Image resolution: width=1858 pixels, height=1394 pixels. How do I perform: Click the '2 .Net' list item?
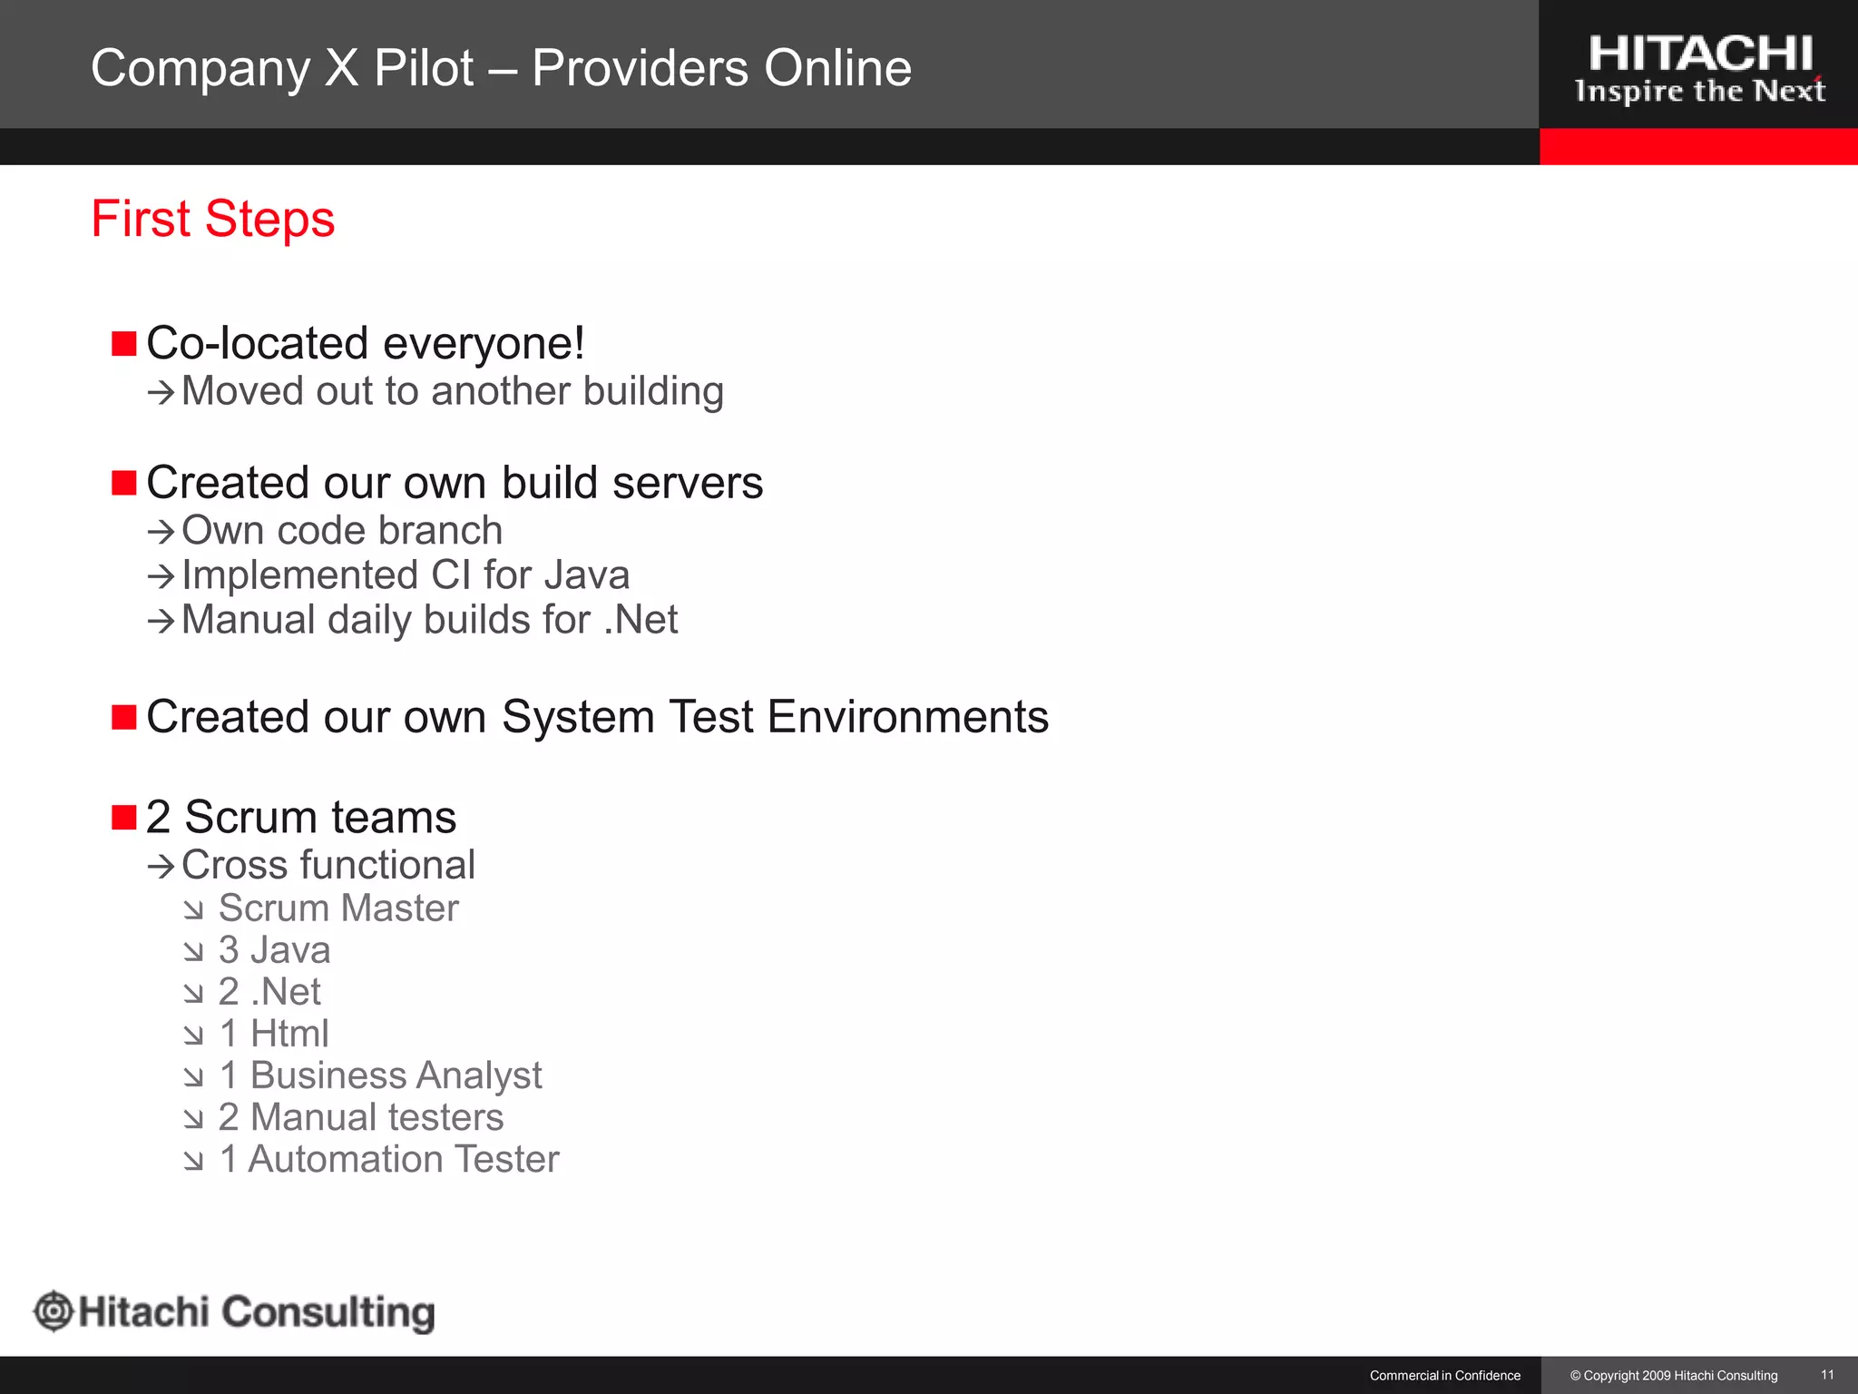[x=269, y=992]
